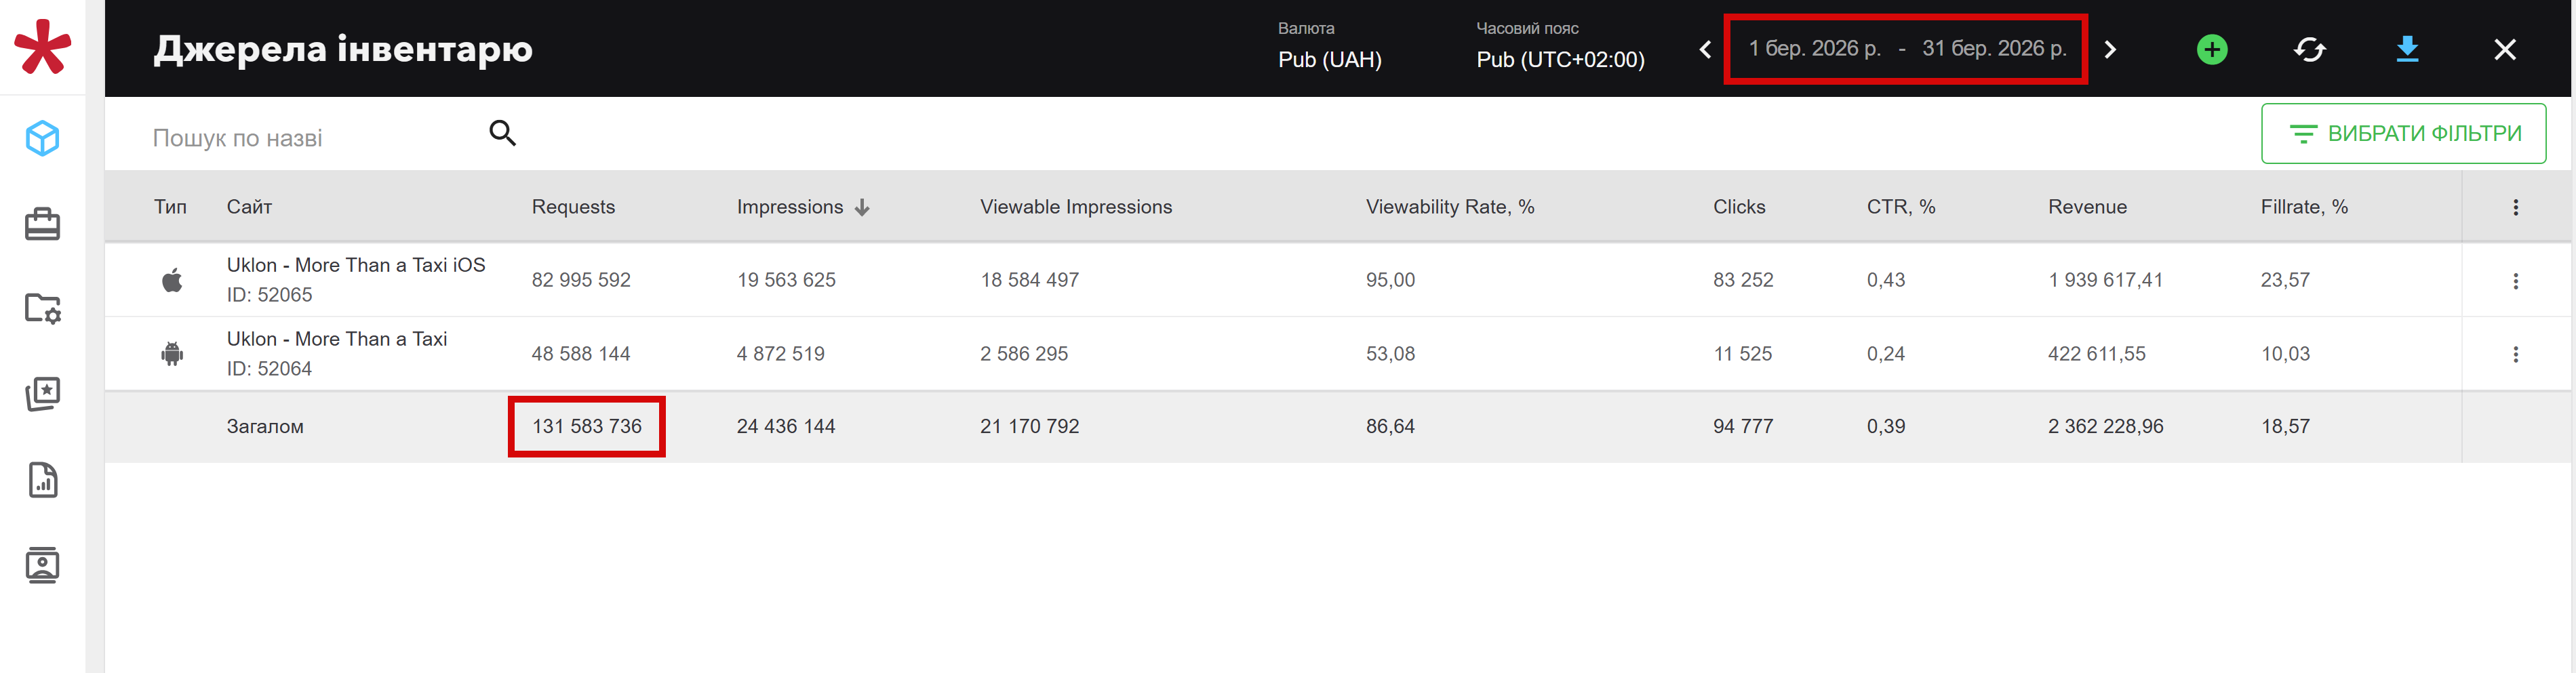Open the Pub (UTC+02:00) timezone selector

pos(1560,59)
